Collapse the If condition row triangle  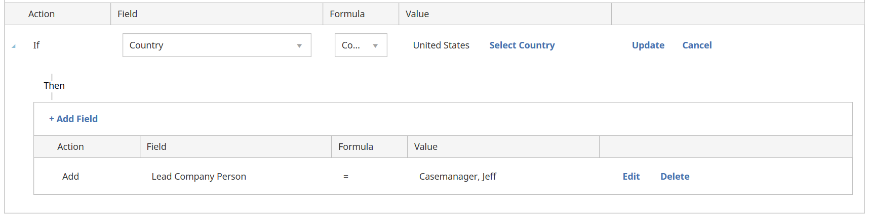click(14, 46)
